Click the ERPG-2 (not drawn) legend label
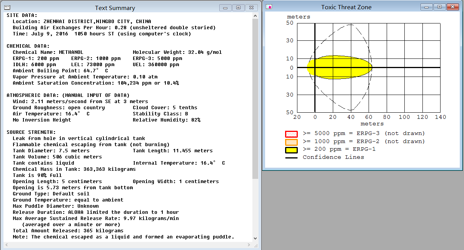This screenshot has height=250, width=464. (364, 142)
